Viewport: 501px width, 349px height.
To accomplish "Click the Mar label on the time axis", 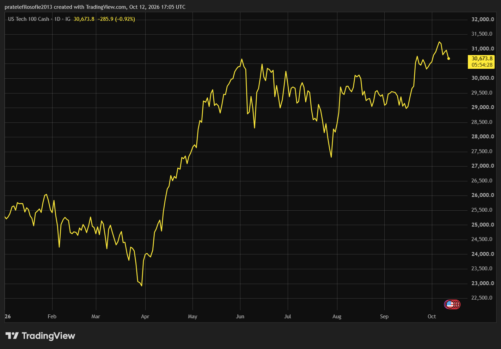I will pos(96,317).
